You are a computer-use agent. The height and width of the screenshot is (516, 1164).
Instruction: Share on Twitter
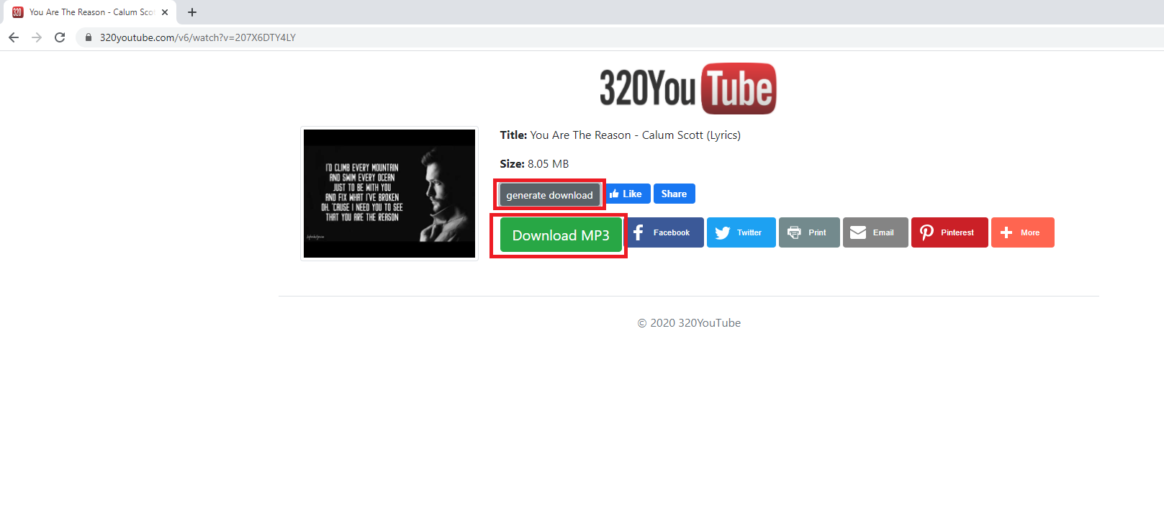click(x=741, y=232)
